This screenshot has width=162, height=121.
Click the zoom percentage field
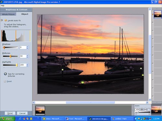[137, 109]
